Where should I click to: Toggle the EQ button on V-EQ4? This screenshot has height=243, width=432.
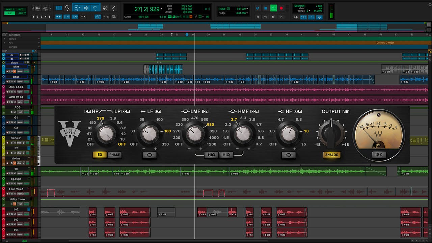click(100, 155)
